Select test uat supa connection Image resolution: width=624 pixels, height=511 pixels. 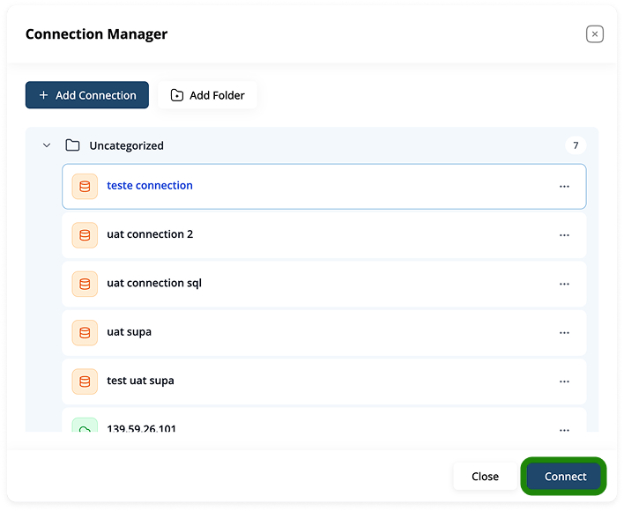tap(324, 381)
